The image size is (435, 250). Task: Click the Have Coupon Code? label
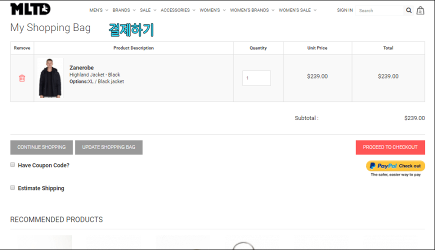[43, 165]
